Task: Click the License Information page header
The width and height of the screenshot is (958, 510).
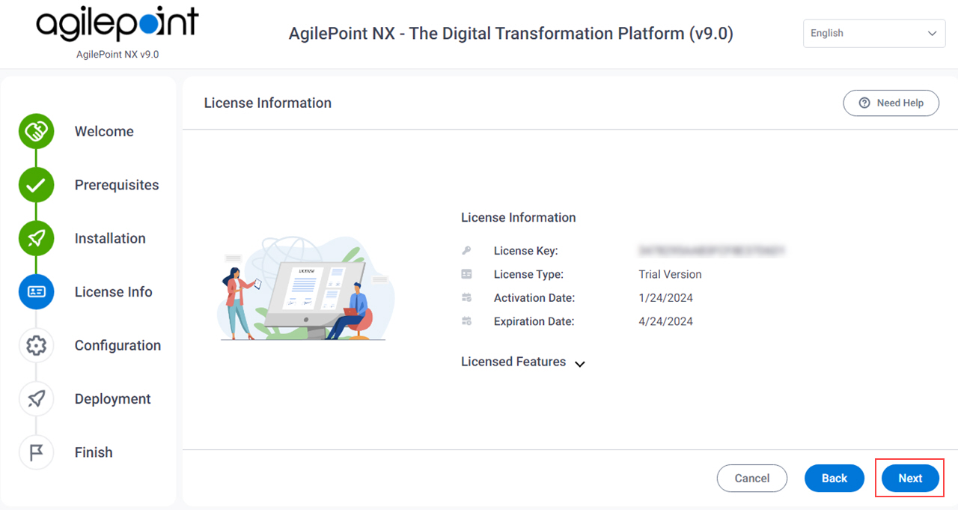Action: tap(268, 103)
